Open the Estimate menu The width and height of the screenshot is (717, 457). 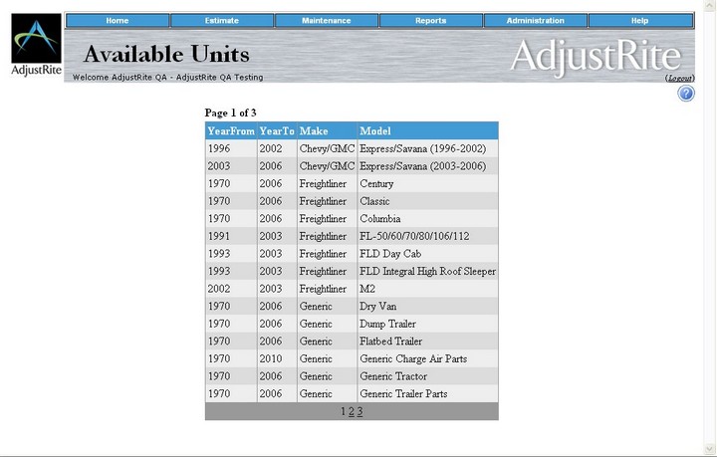[x=222, y=21]
